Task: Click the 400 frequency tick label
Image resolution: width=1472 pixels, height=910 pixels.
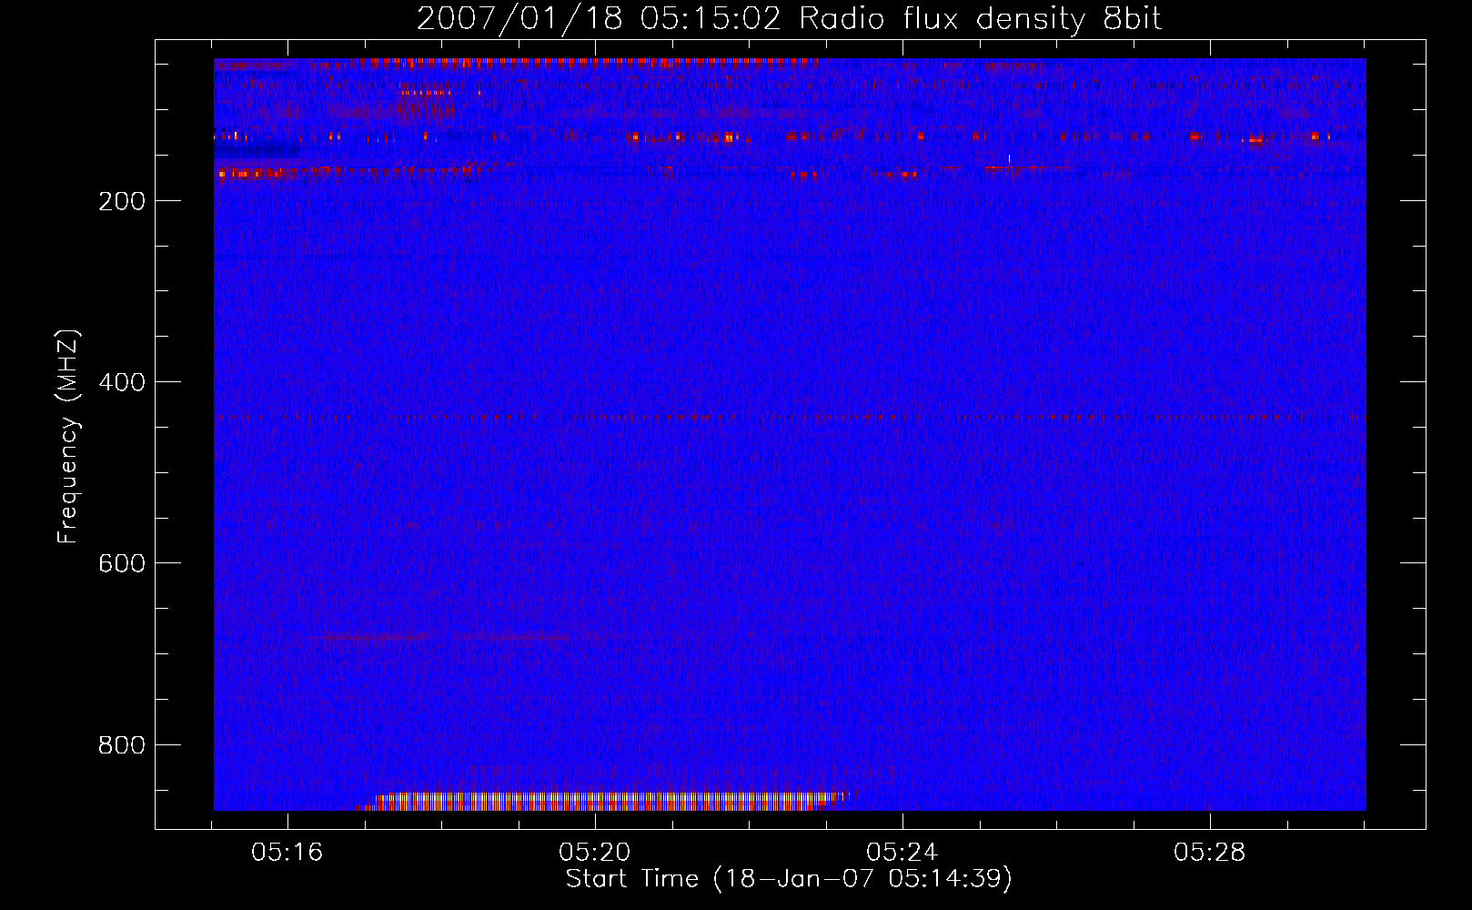Action: coord(122,382)
